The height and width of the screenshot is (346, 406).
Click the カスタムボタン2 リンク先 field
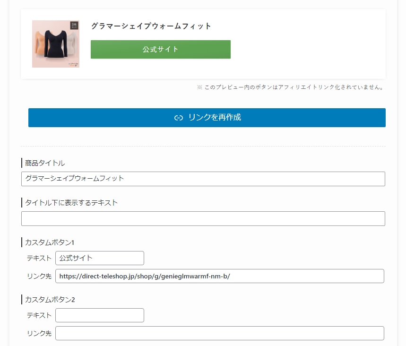pos(220,333)
